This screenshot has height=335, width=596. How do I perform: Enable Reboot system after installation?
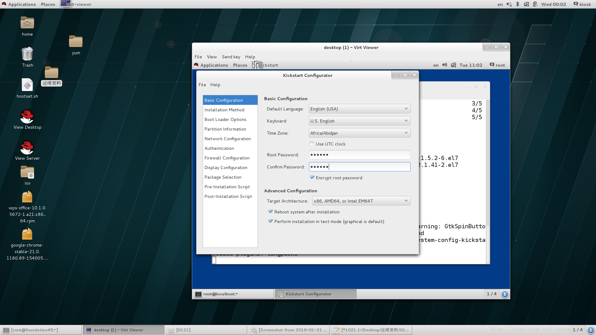(271, 212)
